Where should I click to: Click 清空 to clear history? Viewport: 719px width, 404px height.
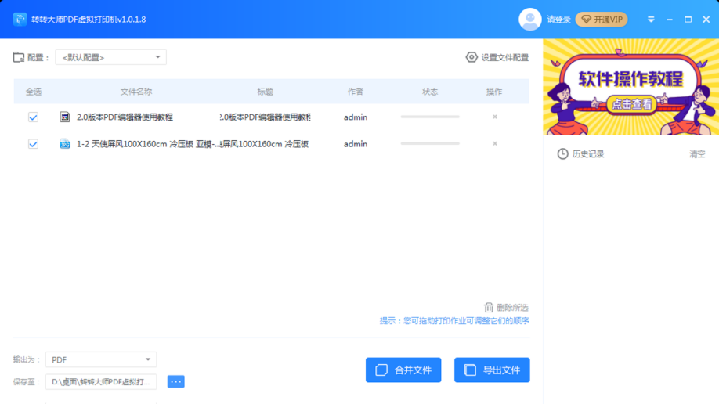coord(697,154)
